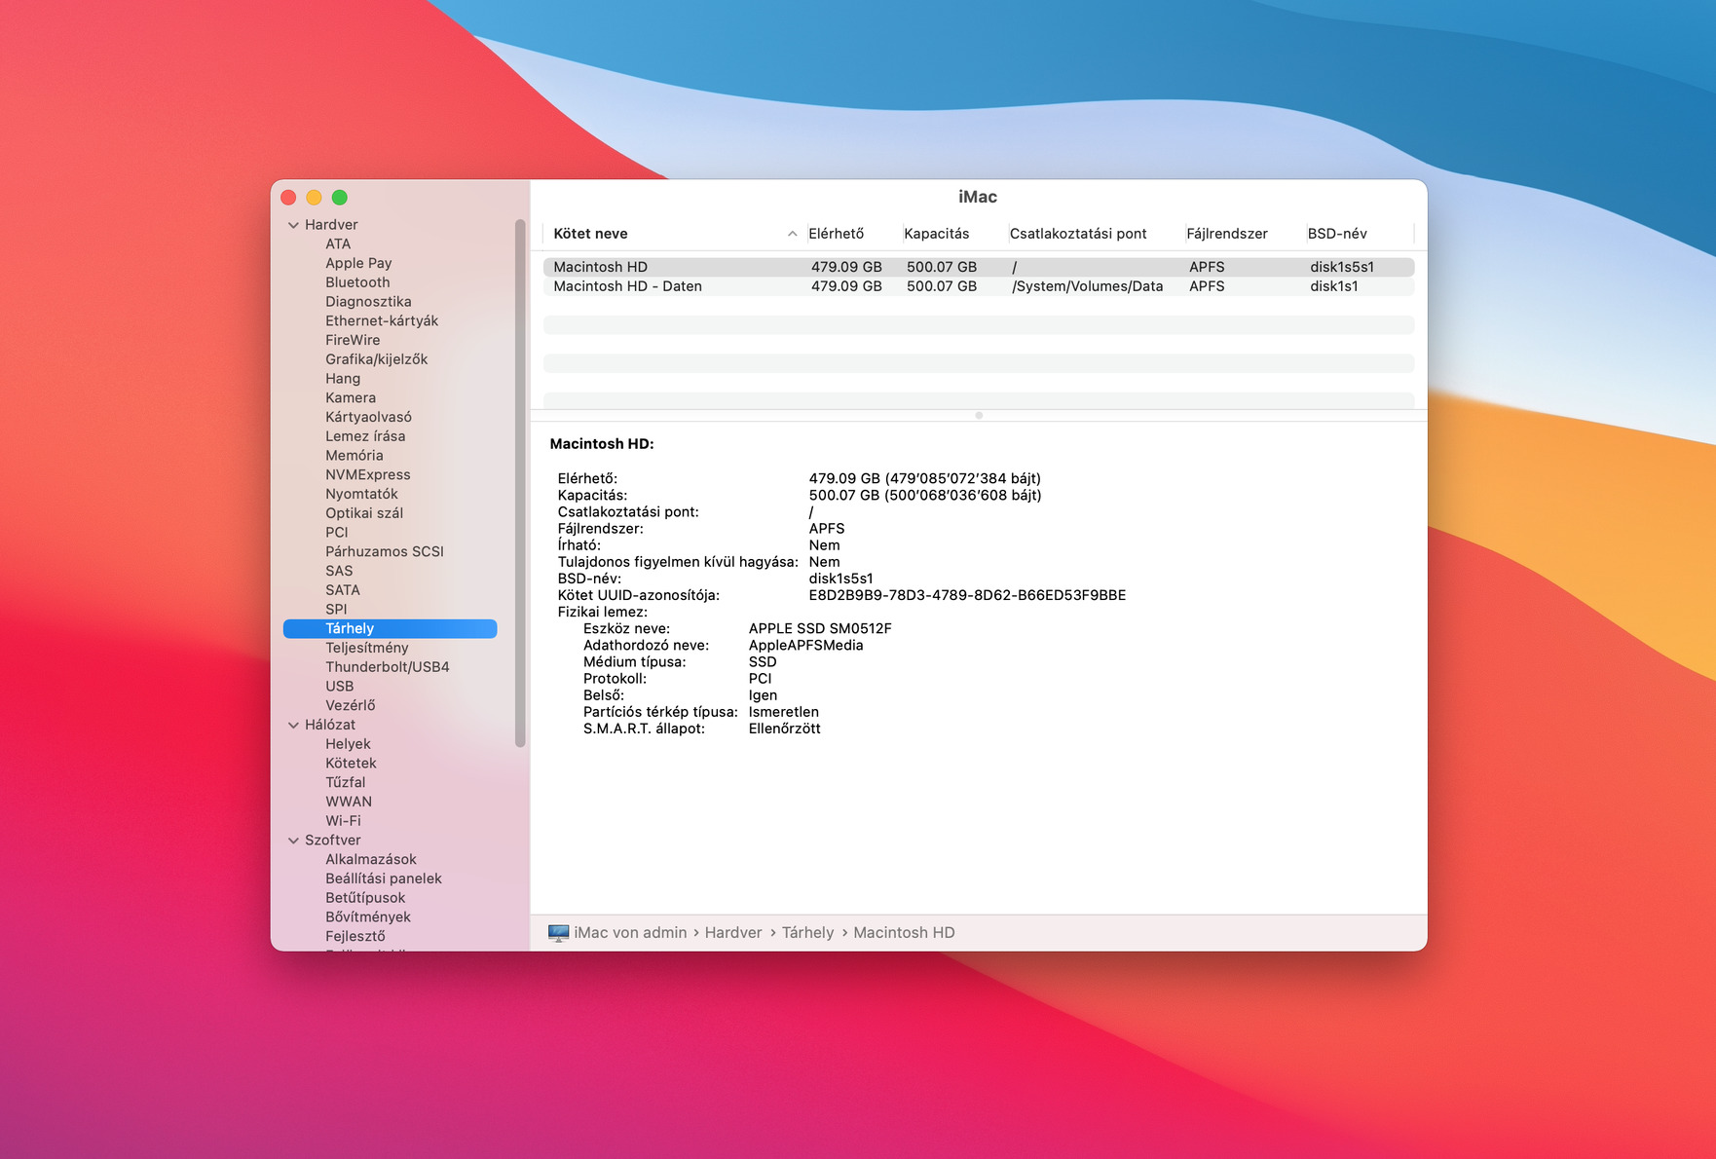
Task: Click the sidebar vertical scrollbar
Action: (520, 484)
